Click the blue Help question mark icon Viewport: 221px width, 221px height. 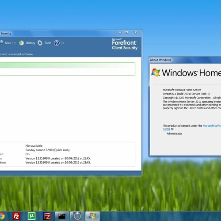pyautogui.click(x=57, y=43)
